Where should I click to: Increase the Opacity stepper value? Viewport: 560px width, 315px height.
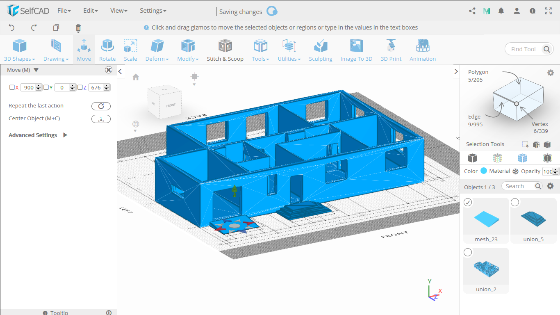556,170
